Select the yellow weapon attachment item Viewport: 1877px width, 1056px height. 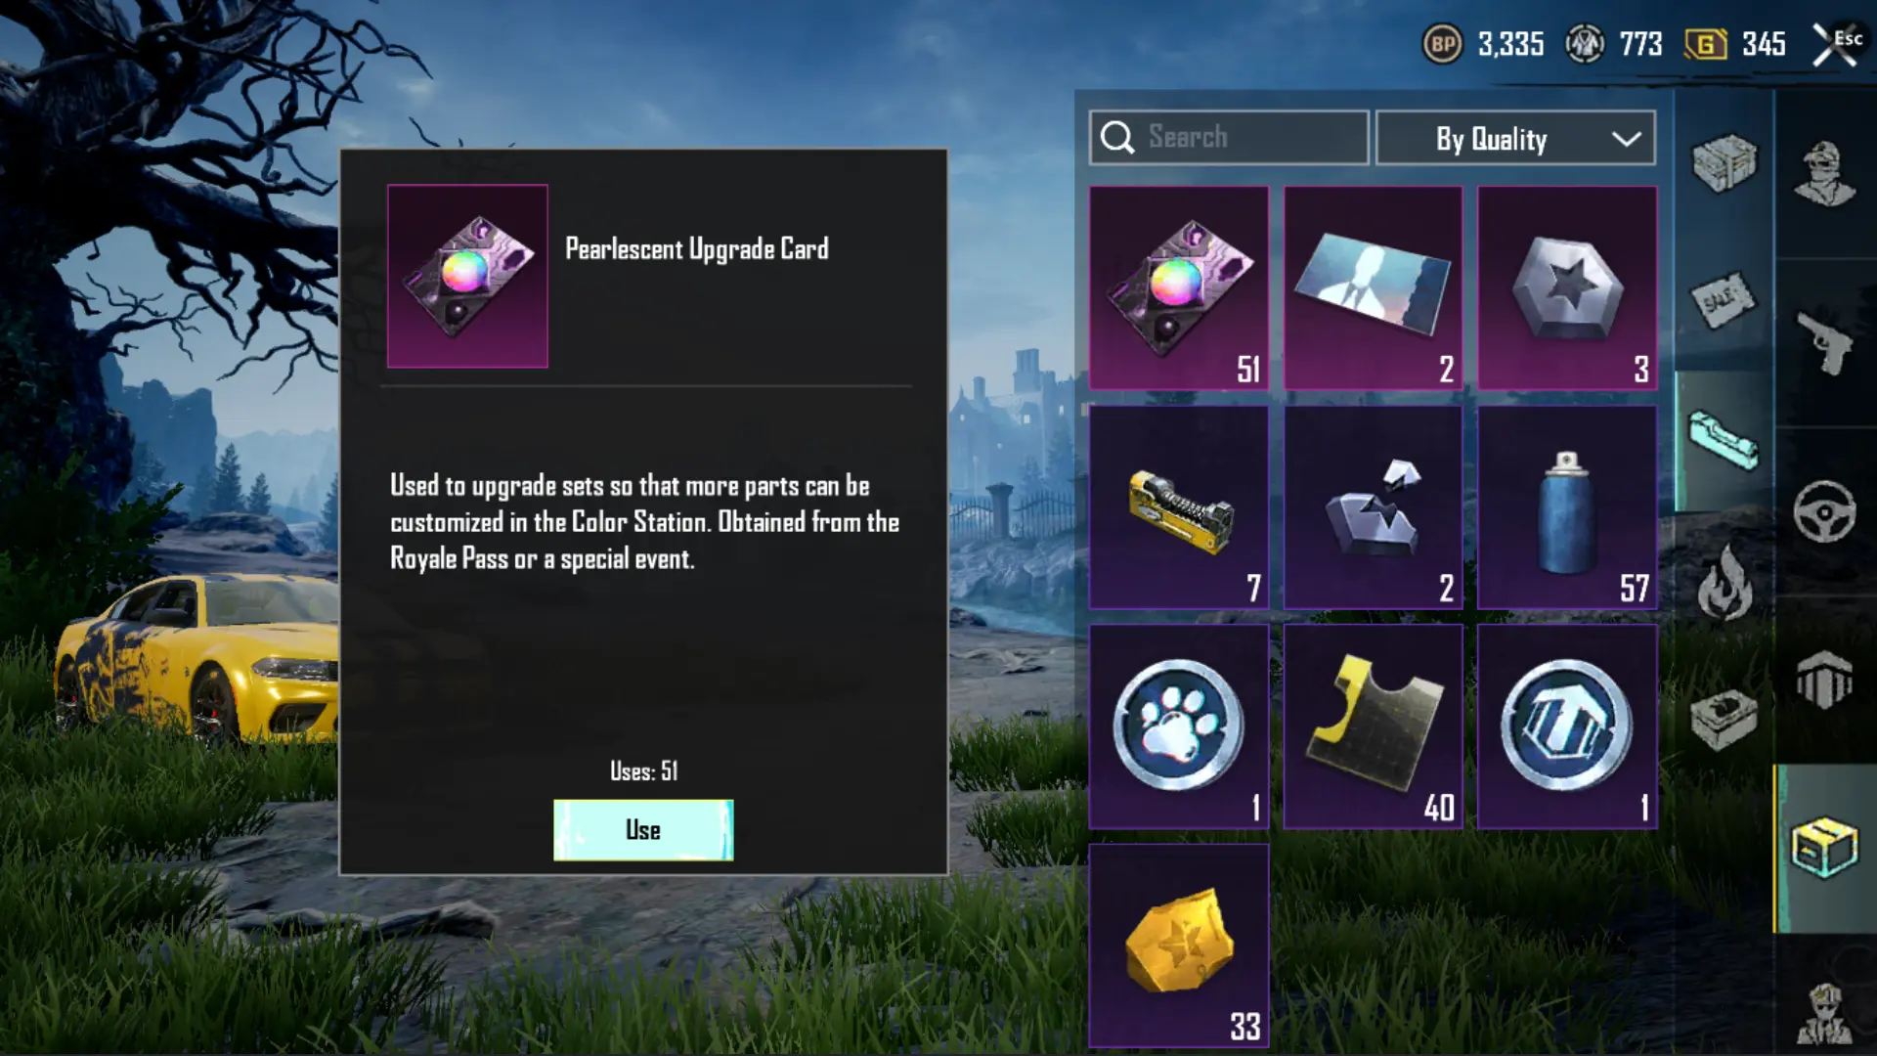(x=1179, y=507)
